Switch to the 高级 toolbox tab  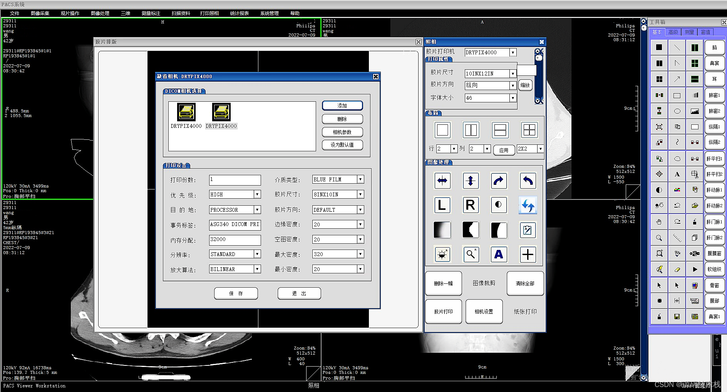click(673, 32)
